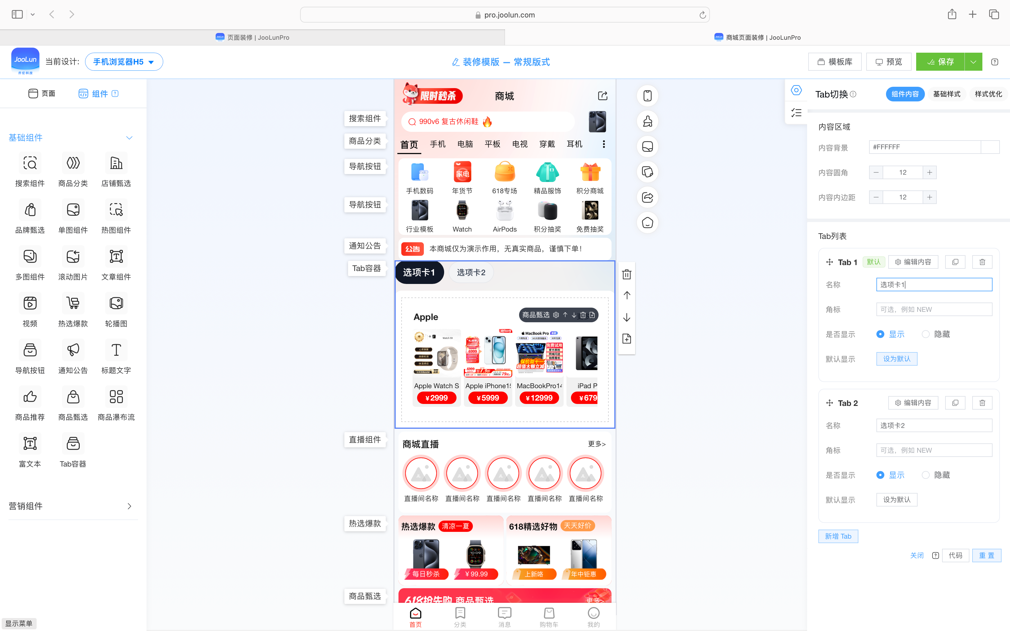Select 隐藏 radio for Tab 2

click(x=926, y=475)
